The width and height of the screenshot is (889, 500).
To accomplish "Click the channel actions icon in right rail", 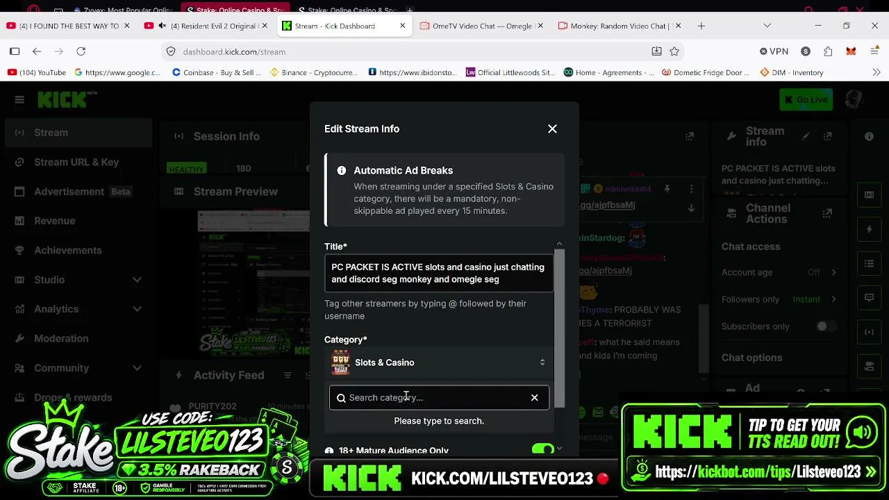I will pos(869,366).
